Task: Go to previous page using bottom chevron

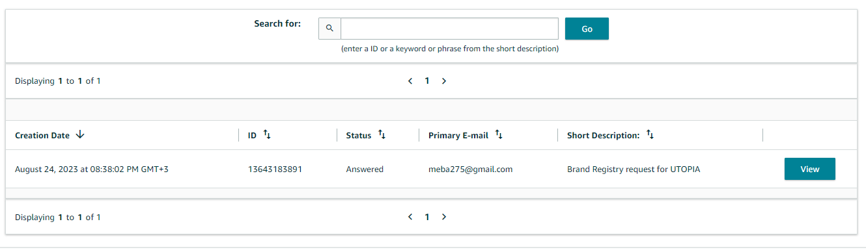Action: point(410,217)
